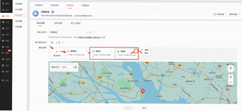Image resolution: width=242 pixels, height=111 pixels.
Task: Switch to the 定时设置 sub-tab
Action: (x=58, y=23)
